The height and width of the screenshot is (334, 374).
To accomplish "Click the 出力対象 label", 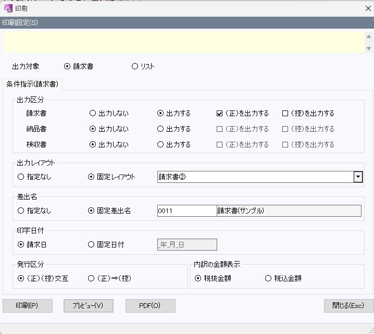I will (26, 66).
